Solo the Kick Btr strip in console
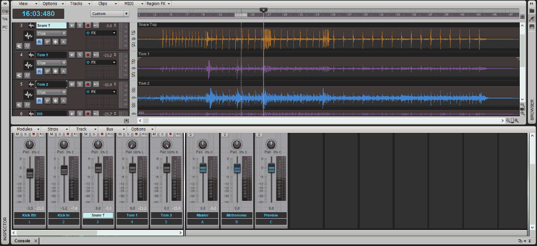The height and width of the screenshot is (246, 537). pos(25,135)
